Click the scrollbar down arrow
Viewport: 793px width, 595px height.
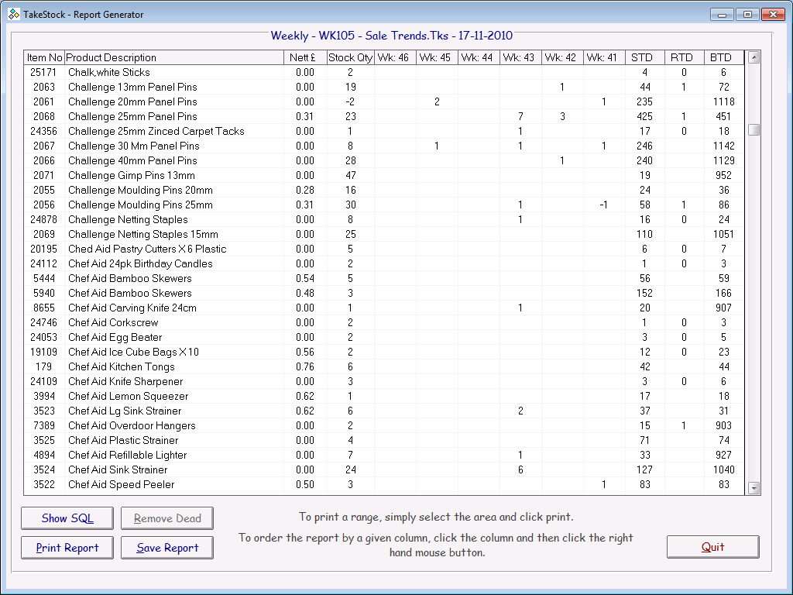click(x=754, y=488)
